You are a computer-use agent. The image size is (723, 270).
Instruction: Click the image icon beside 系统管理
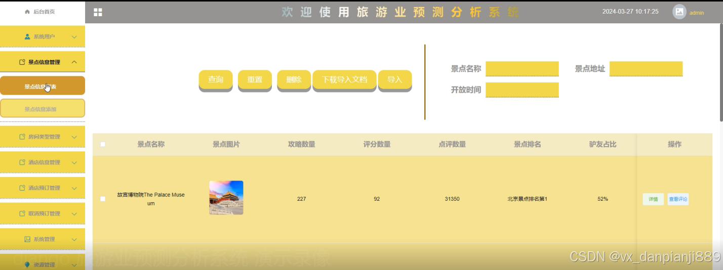pos(27,239)
